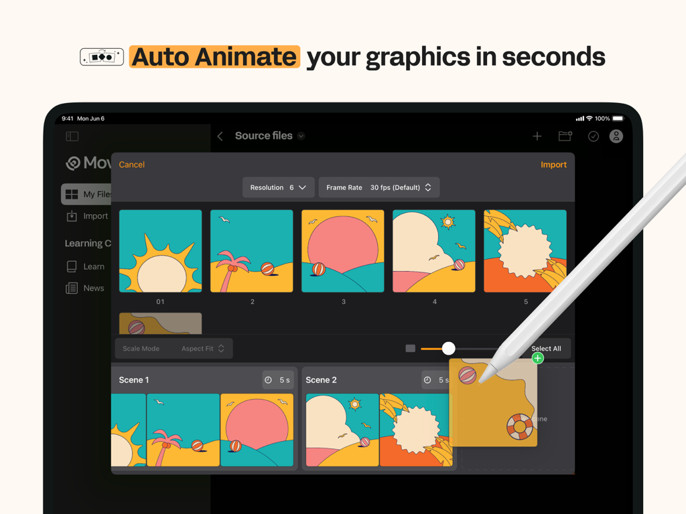Open the Frame Rate dropdown
The height and width of the screenshot is (514, 686).
[379, 187]
